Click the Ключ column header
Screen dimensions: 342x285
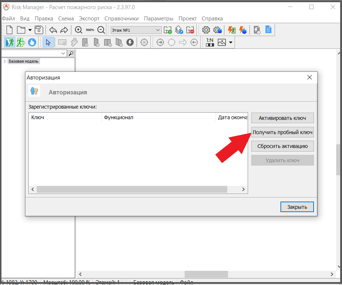[65, 117]
